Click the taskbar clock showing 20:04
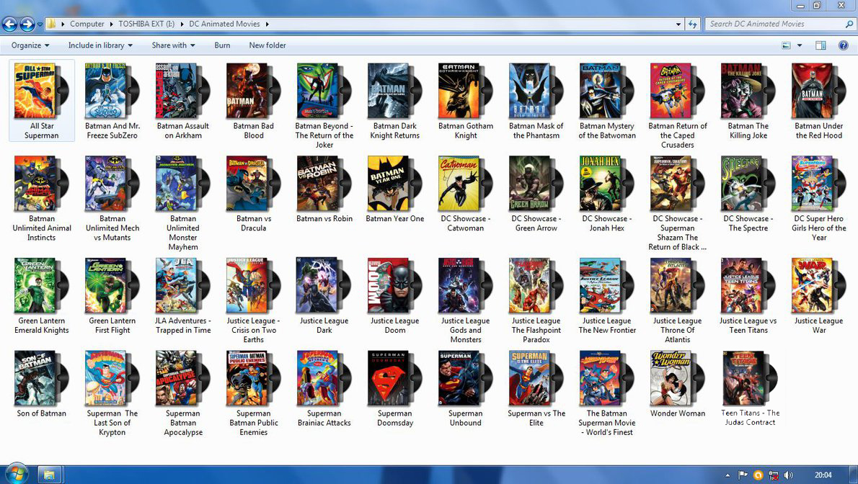The width and height of the screenshot is (858, 484). (823, 475)
